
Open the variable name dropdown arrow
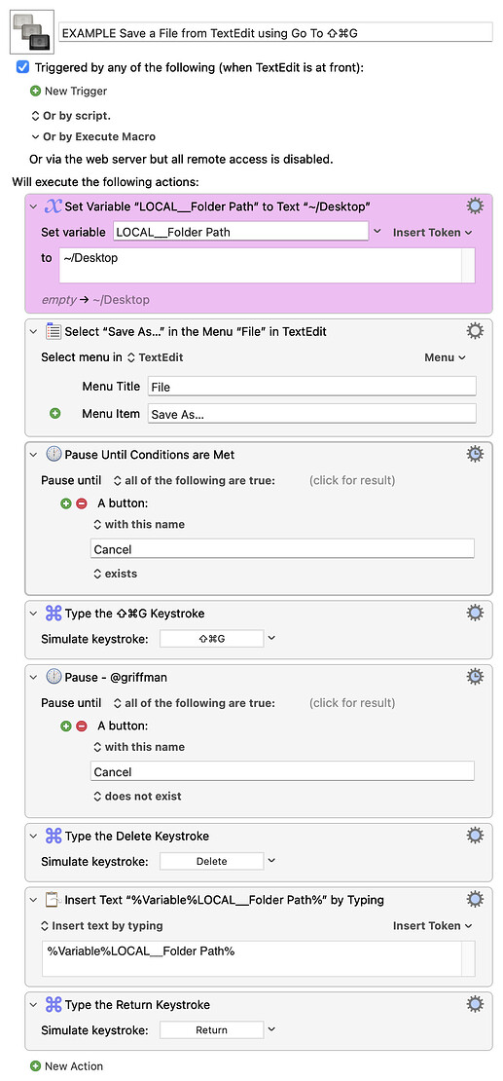tap(377, 232)
